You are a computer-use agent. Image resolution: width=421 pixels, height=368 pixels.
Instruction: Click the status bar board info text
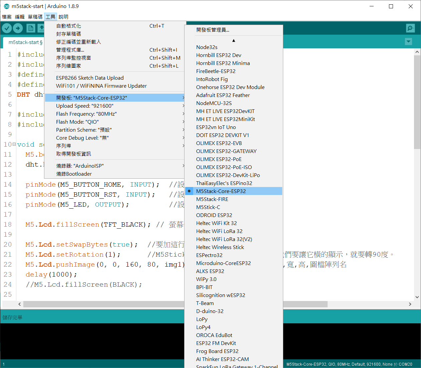[349, 364]
